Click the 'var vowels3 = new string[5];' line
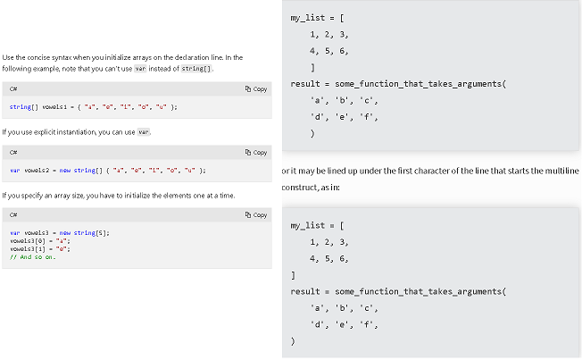Image resolution: width=582 pixels, height=360 pixels. click(60, 233)
